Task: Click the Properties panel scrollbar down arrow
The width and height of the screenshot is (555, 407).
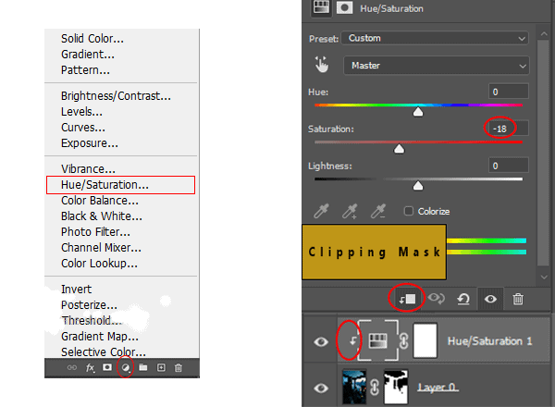Action: coord(544,277)
